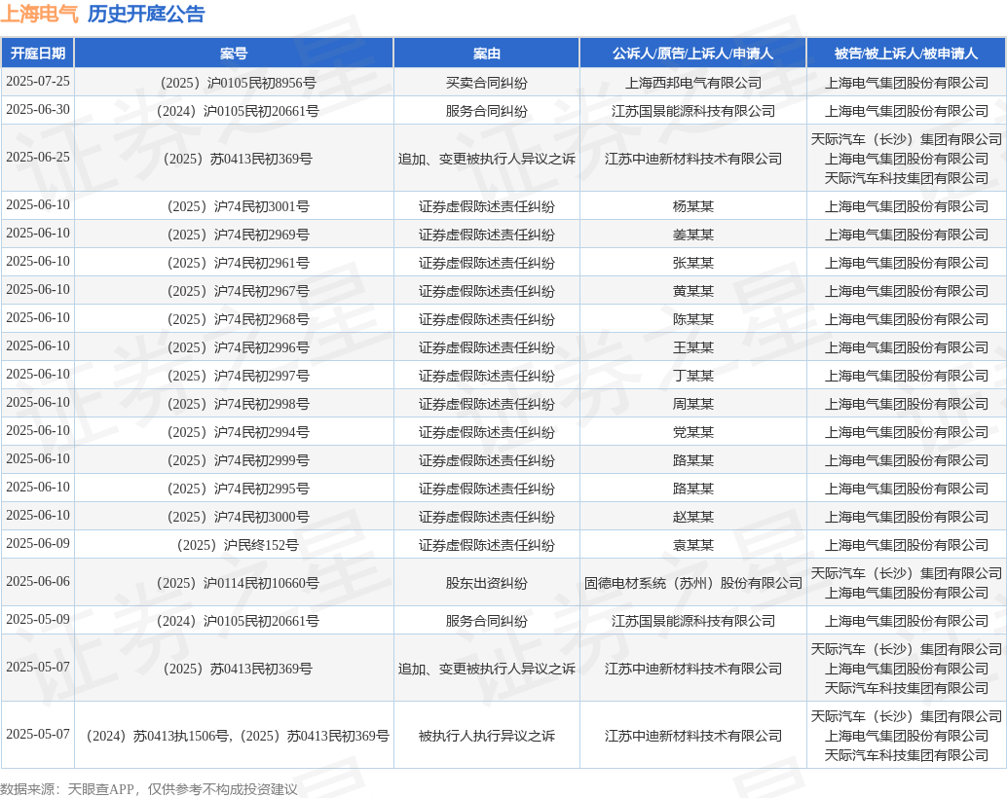The width and height of the screenshot is (1007, 798).
Task: Select case number (2025)沪0105民初8956号
Action: tap(238, 83)
